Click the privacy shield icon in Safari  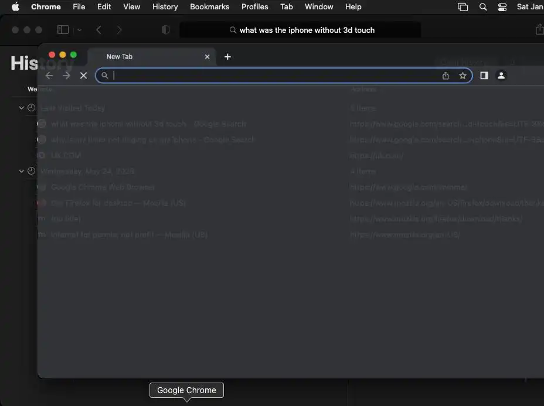coord(165,30)
